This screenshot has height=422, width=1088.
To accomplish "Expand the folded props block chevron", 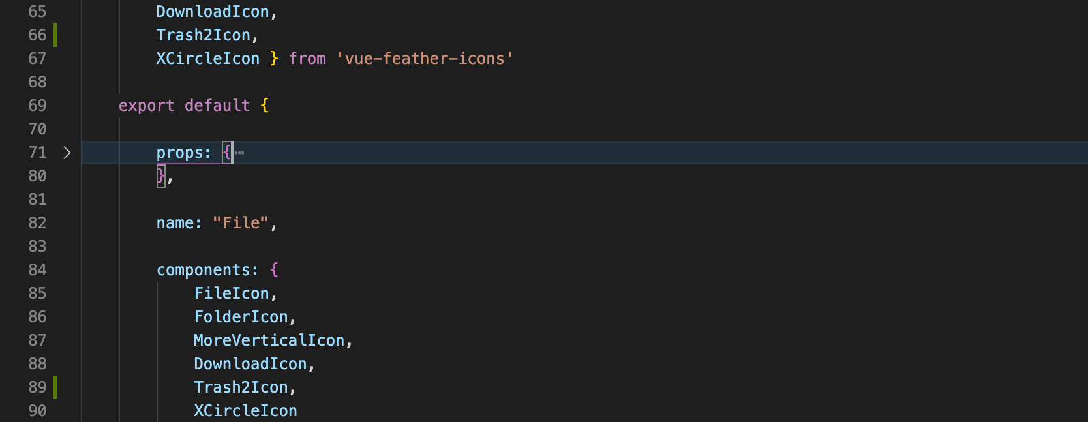I will 67,153.
